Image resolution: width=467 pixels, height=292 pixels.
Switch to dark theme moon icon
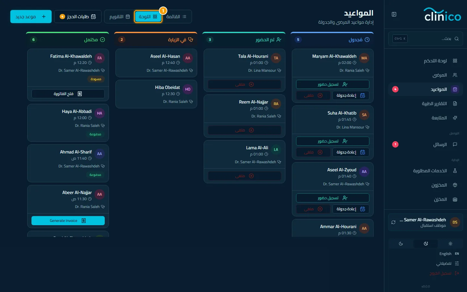pos(401,244)
